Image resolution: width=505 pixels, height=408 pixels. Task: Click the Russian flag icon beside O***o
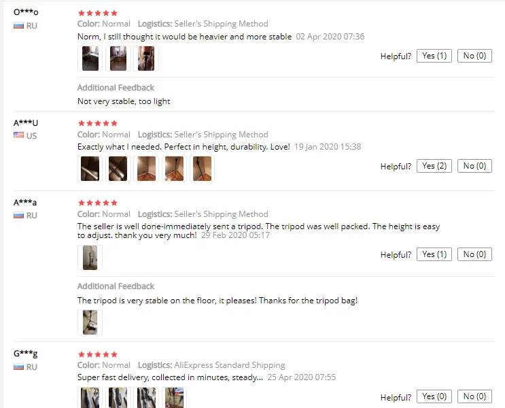[x=18, y=25]
